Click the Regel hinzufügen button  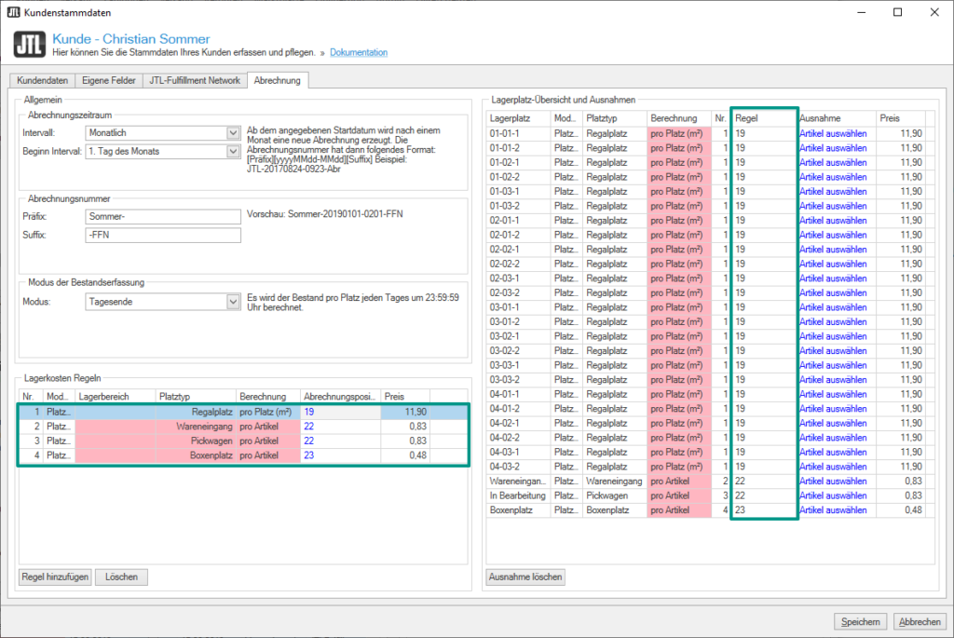[x=55, y=577]
